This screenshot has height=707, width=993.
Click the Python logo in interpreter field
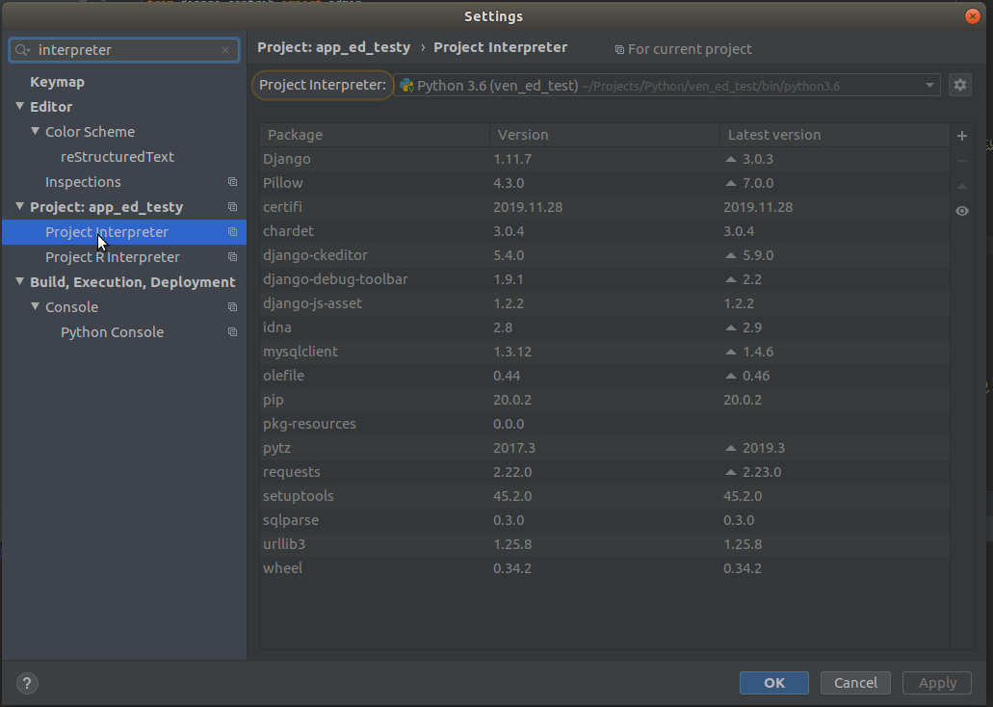[406, 86]
